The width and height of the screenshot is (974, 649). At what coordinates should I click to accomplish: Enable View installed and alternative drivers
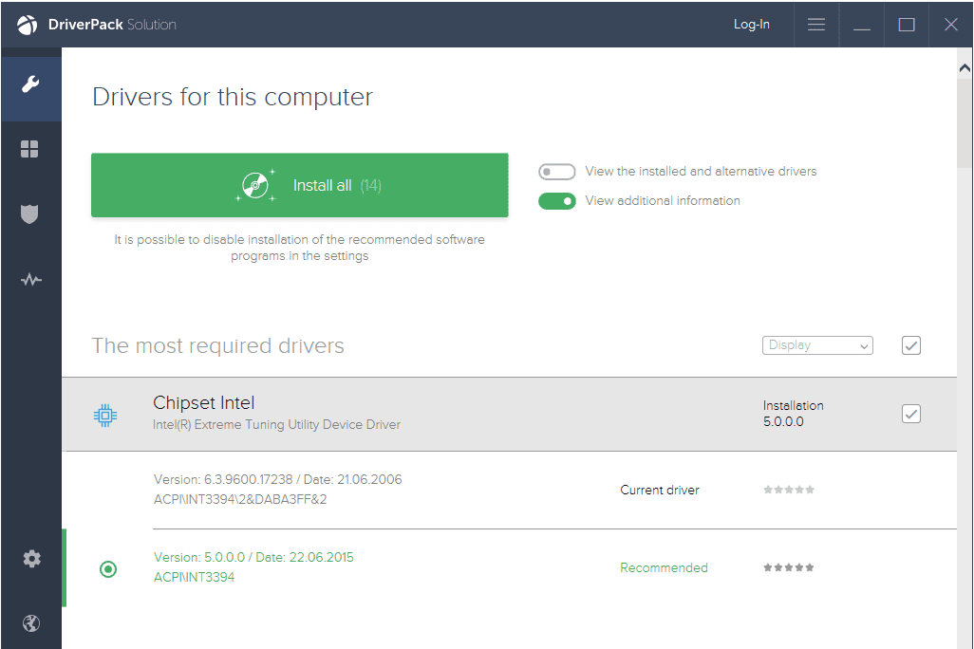coord(557,172)
